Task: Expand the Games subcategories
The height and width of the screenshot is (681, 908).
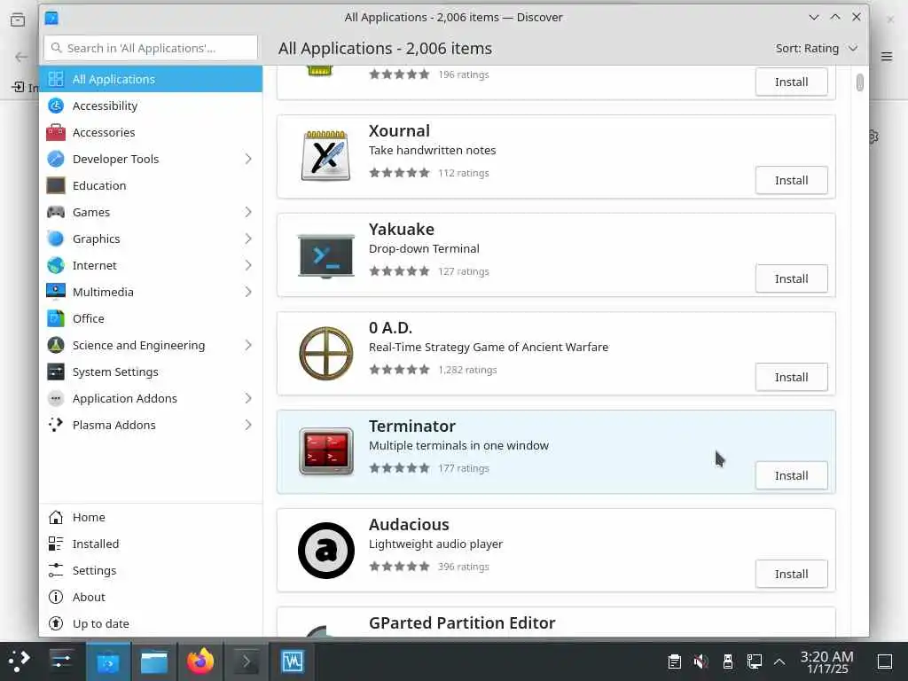Action: pos(248,212)
